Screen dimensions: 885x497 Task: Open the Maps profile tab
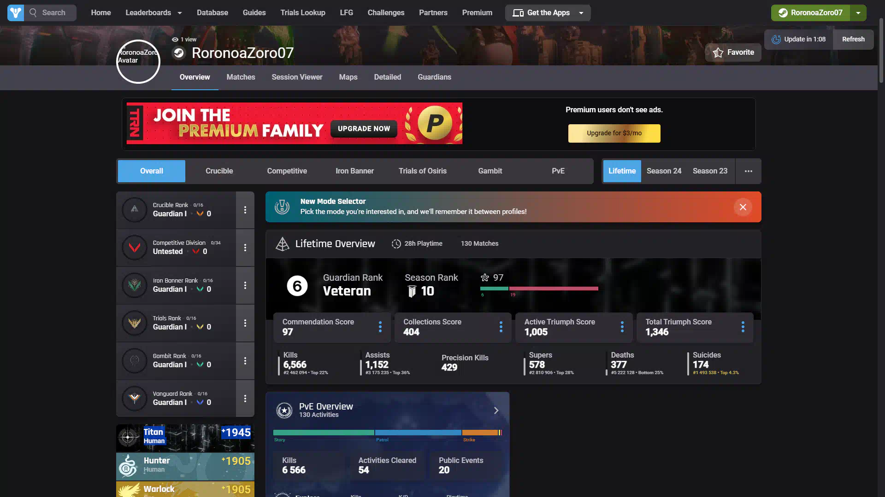348,77
